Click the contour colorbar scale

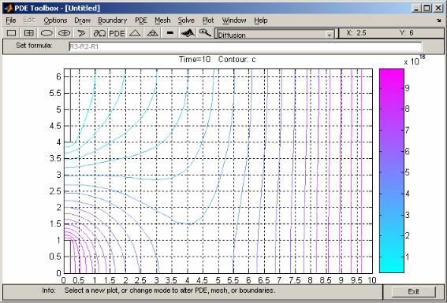tap(391, 171)
